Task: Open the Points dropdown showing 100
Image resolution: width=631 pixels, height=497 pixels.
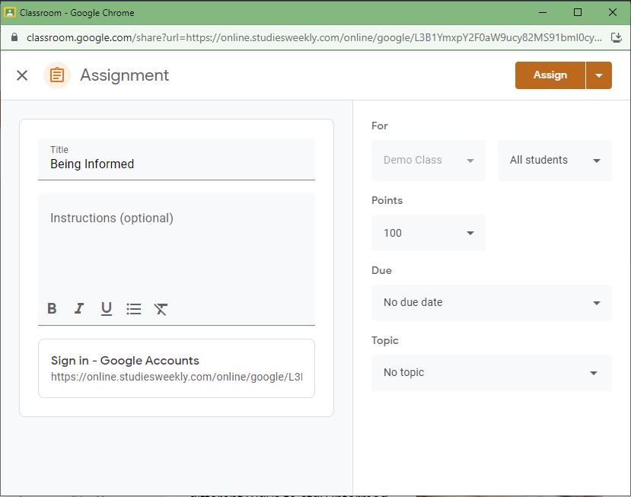Action: tap(428, 232)
